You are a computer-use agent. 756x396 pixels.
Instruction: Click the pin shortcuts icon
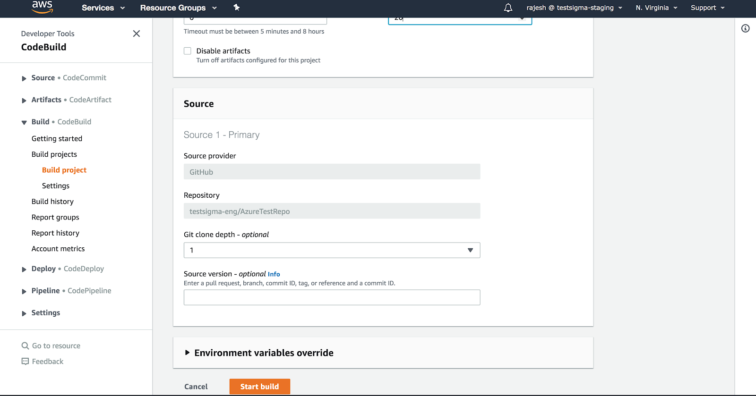237,8
